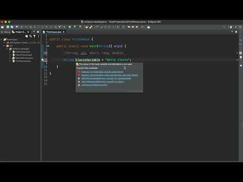Screen dimensions: 243x182
Task: Click fourth quick fix adding @SuppressWarnings to main
Action: tap(103, 82)
